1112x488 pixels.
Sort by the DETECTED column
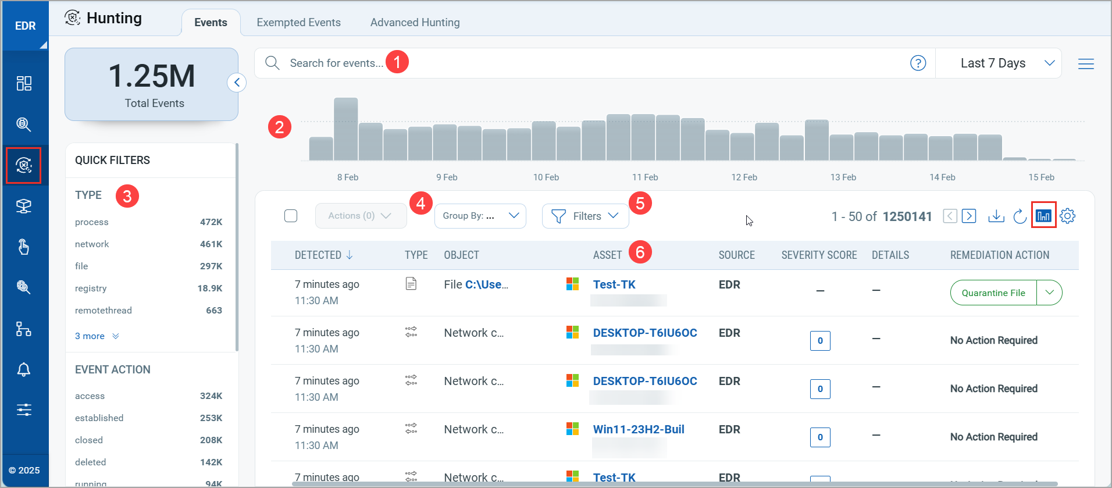coord(323,255)
